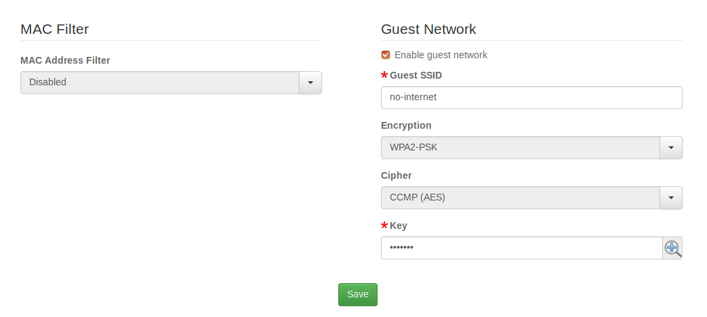Click the red asterisk beside Guest SSID

click(385, 75)
